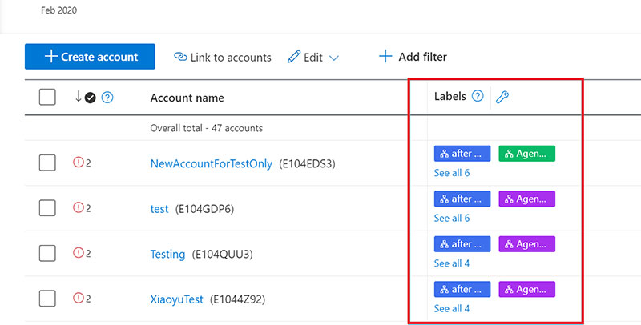Expand See all 6 labels for NewAccountForTestOnly
This screenshot has height=325, width=641.
pos(452,173)
